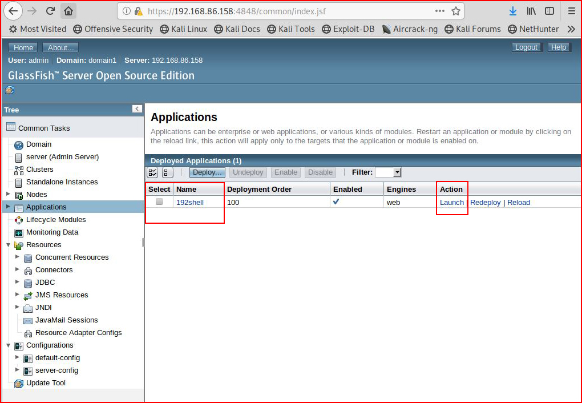Select default-config in the tree
The image size is (582, 403).
[58, 358]
